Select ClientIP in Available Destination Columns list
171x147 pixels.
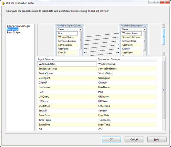pos(131,49)
